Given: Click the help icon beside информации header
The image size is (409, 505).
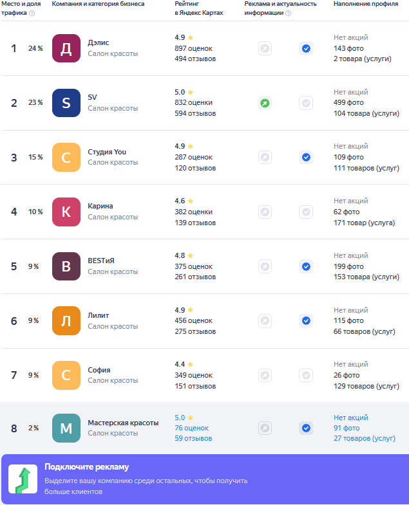Looking at the screenshot, I should click(x=289, y=14).
